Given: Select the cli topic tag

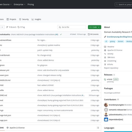Looking at the screenshot, I should pos(106,41).
